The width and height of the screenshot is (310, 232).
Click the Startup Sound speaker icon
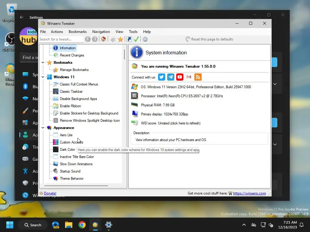(56, 171)
